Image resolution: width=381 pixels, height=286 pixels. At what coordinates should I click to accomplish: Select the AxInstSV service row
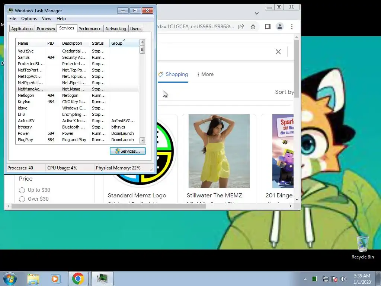77,121
